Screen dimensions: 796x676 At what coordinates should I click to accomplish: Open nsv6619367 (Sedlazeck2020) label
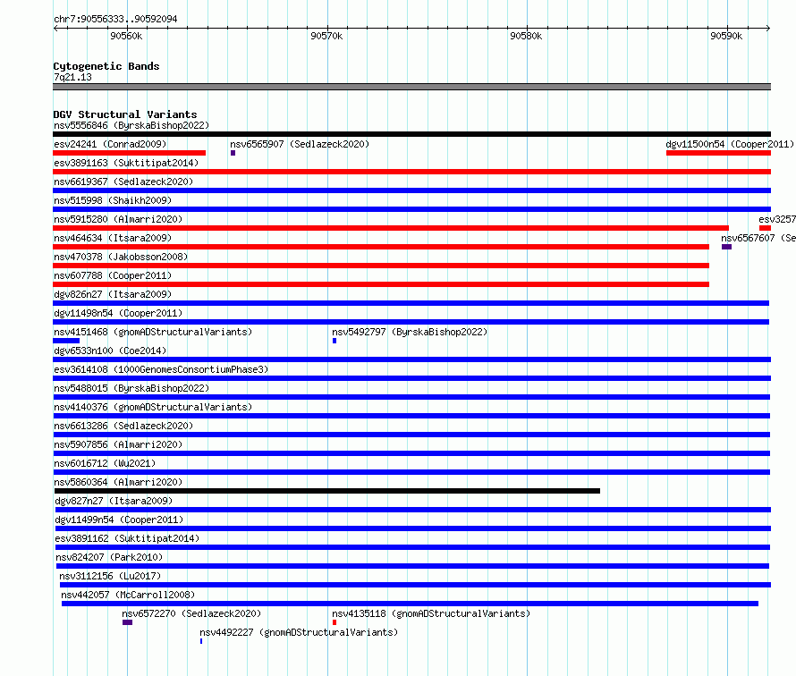123,182
